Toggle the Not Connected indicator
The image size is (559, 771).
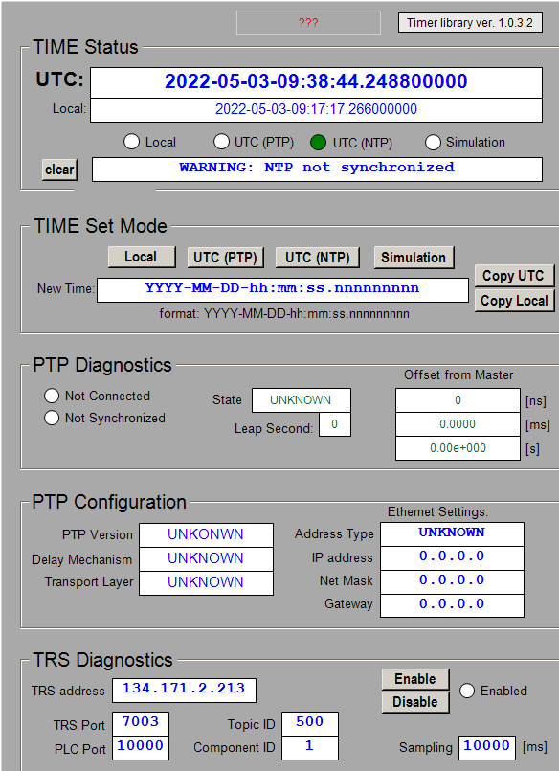[x=52, y=396]
